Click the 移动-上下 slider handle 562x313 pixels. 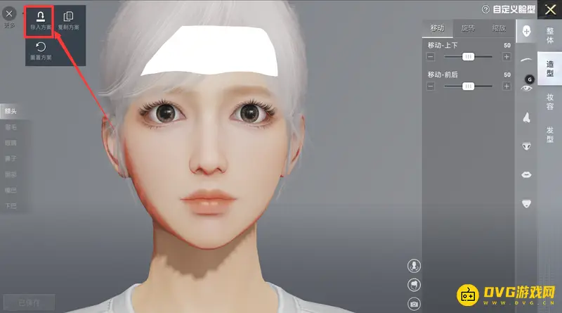[468, 57]
